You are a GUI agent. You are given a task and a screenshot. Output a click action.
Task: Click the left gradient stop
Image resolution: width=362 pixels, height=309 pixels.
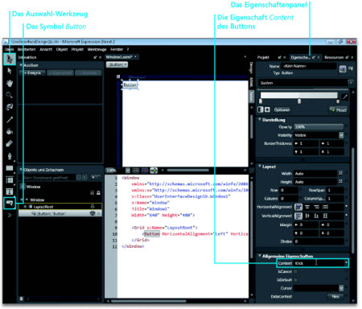(x=261, y=101)
